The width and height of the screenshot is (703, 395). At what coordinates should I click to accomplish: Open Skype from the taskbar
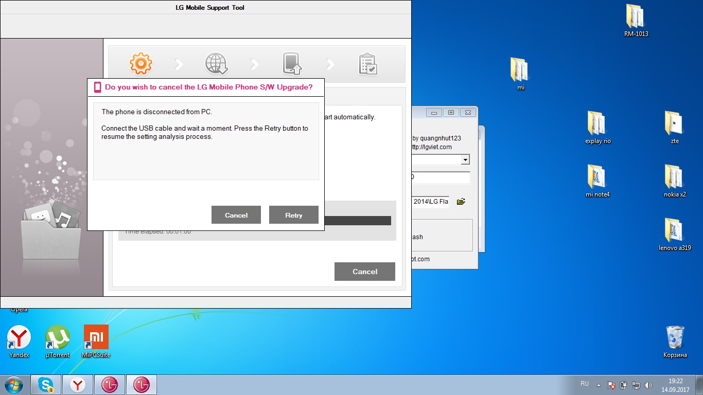[x=46, y=385]
